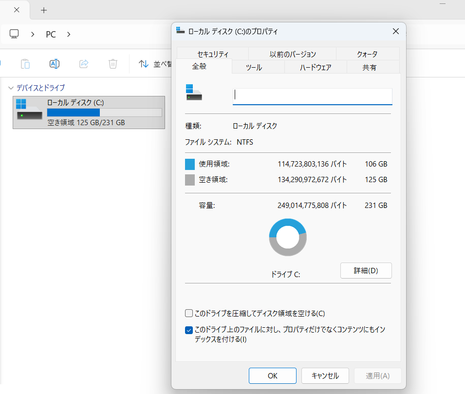Screen dimensions: 465x394
Task: Uncheck the index file contents checkbox
Action: tap(189, 330)
